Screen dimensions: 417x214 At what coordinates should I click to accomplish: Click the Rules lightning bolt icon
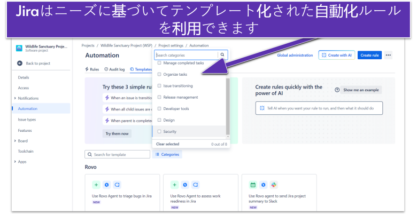coord(87,69)
